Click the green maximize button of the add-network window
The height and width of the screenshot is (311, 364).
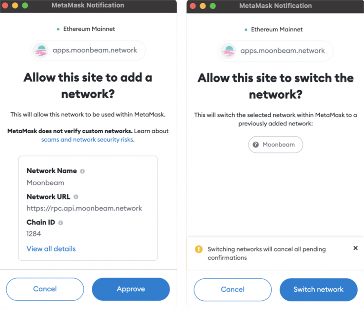(25, 6)
